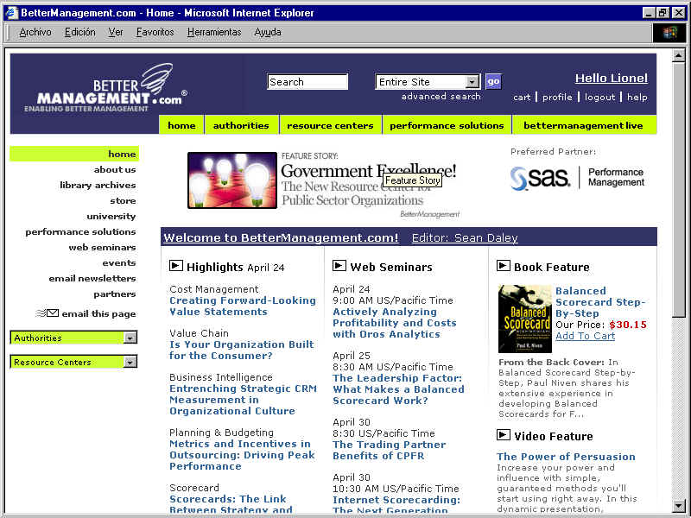Click the logout link
Screen dimensions: 691x518
pos(599,98)
